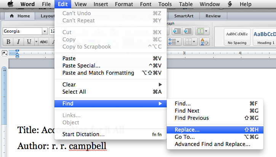This screenshot has width=276, height=157.
Task: Choose Find... in the submenu
Action: pyautogui.click(x=215, y=104)
